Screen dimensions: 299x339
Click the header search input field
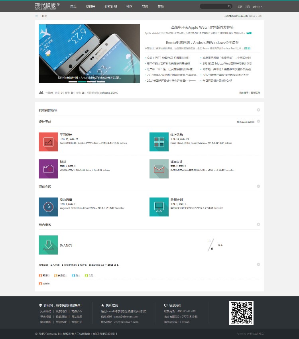pyautogui.click(x=214, y=6)
